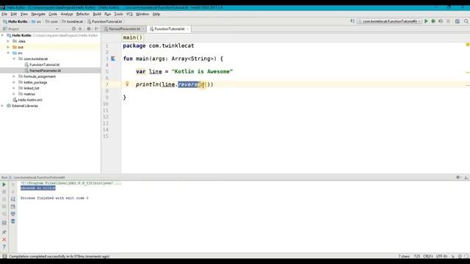This screenshot has height=264, width=470.
Task: Open the run configuration dropdown
Action: [x=390, y=21]
